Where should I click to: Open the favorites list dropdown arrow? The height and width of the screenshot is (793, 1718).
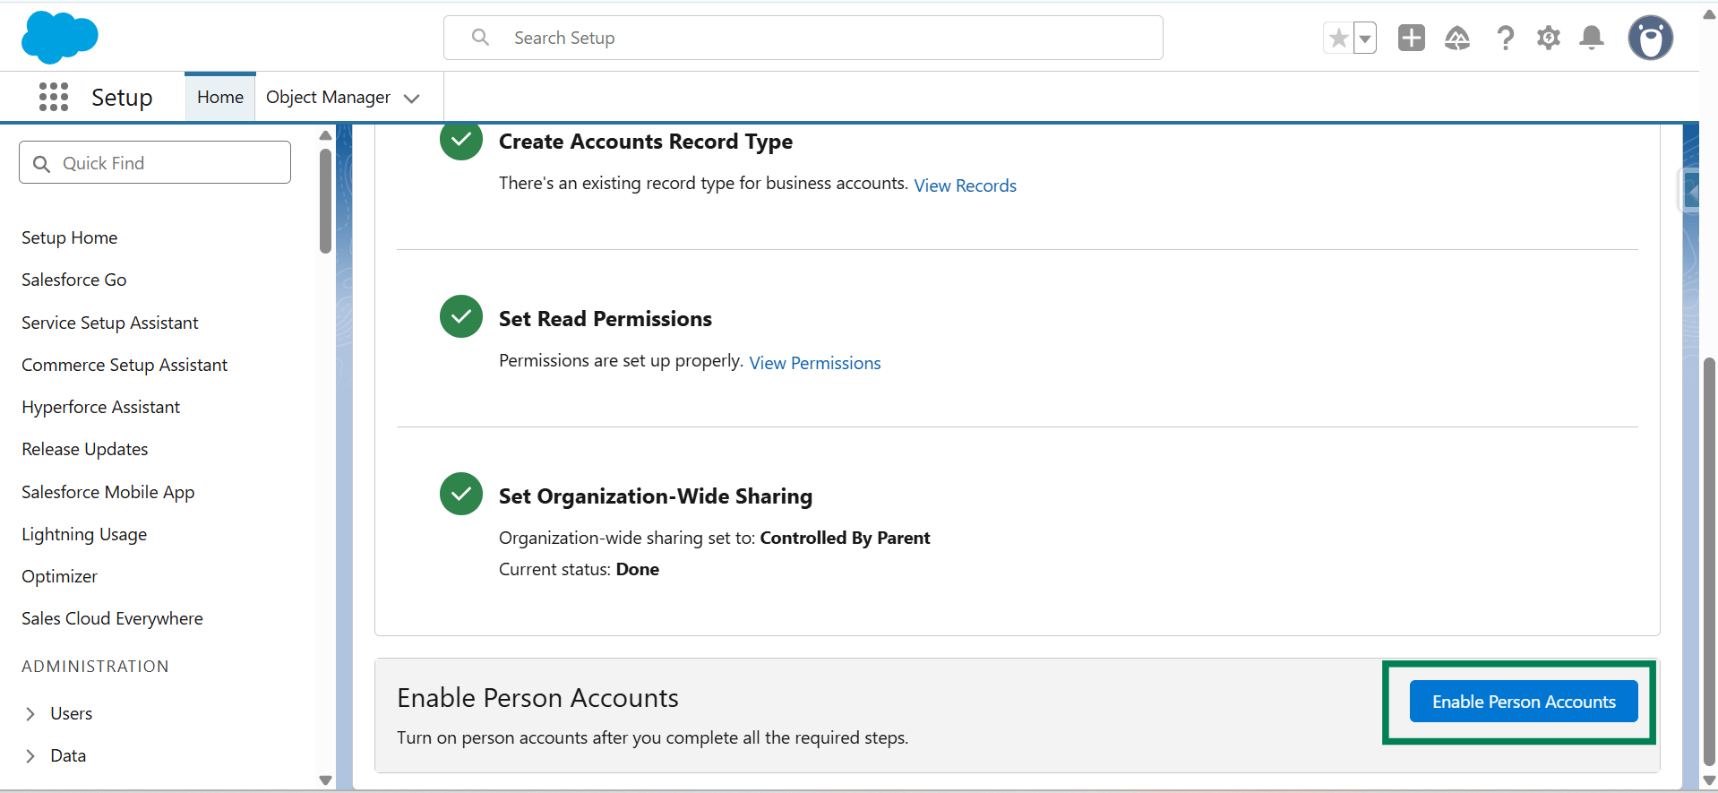pyautogui.click(x=1365, y=39)
